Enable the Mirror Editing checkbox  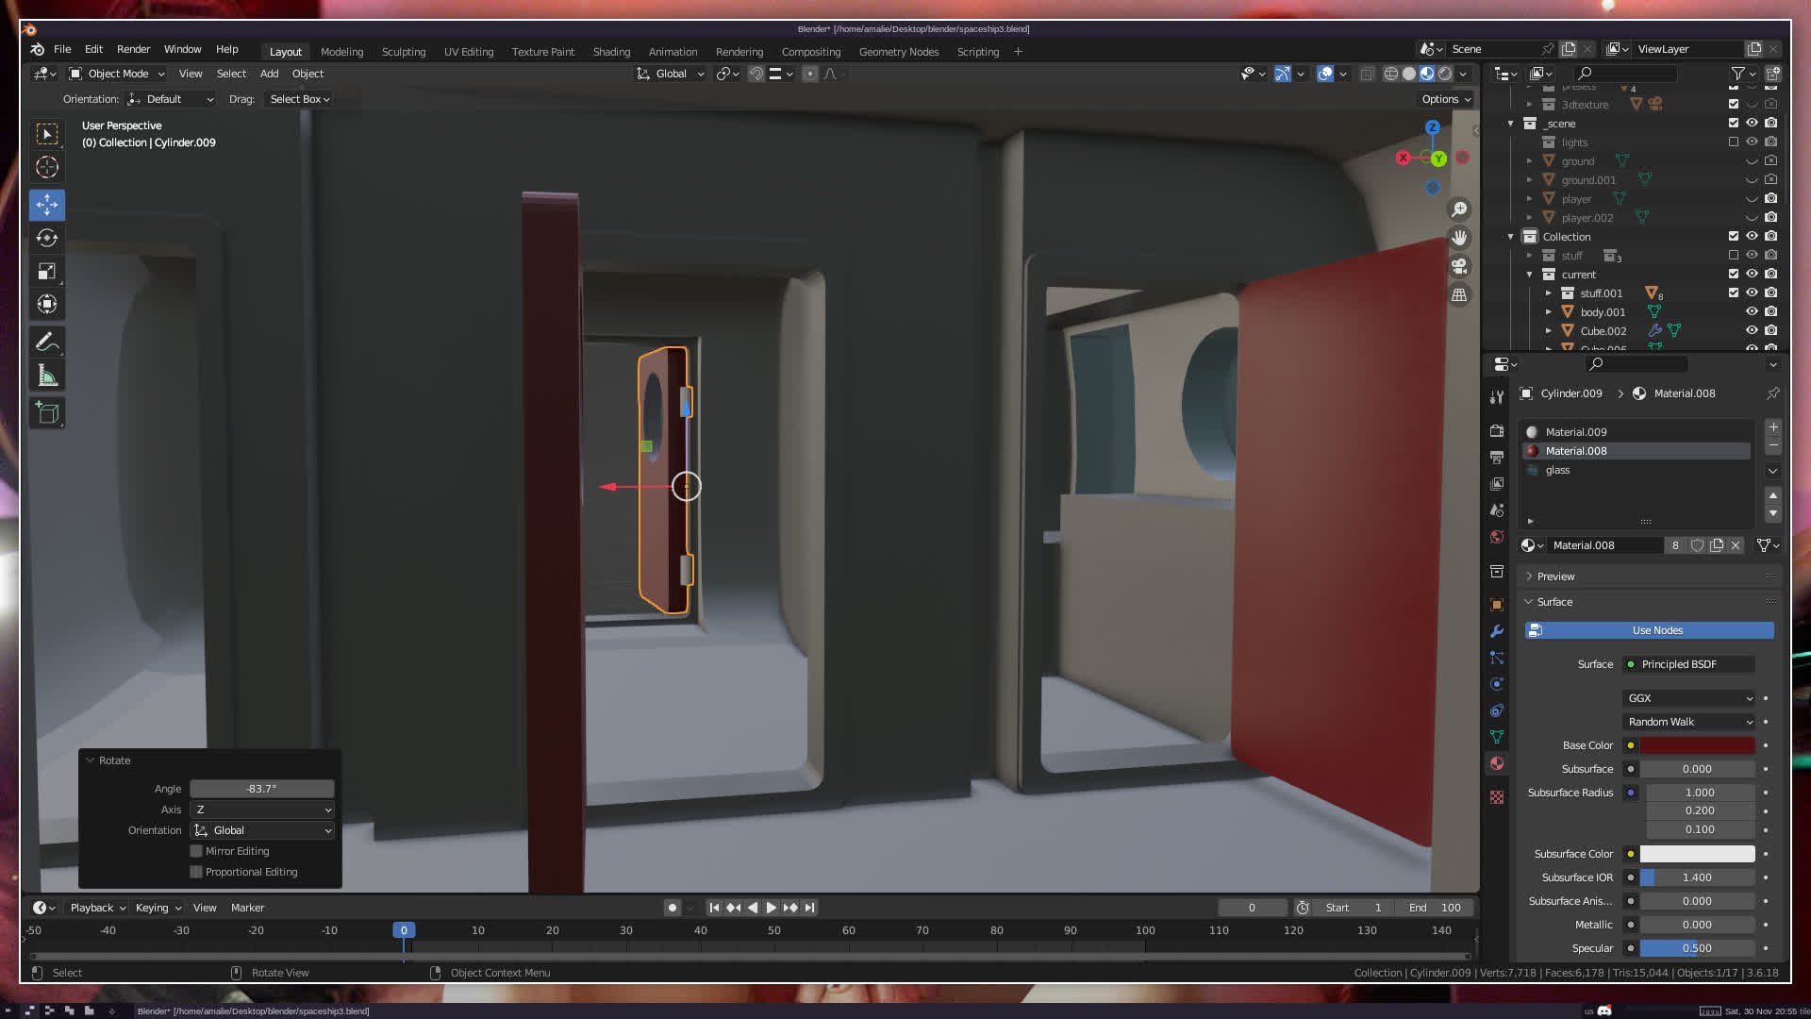196,851
